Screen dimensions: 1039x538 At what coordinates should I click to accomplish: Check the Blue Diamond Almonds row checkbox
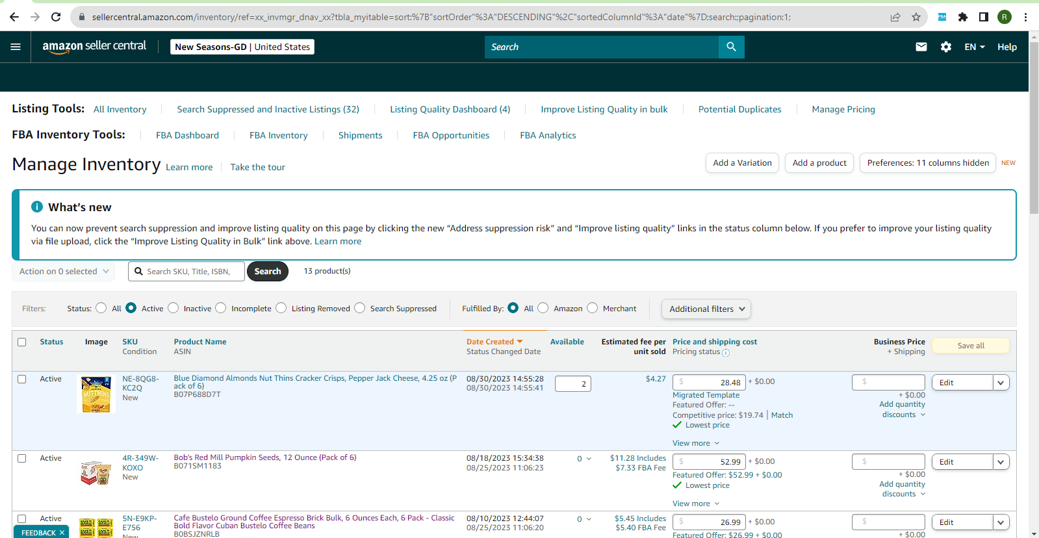pyautogui.click(x=22, y=379)
